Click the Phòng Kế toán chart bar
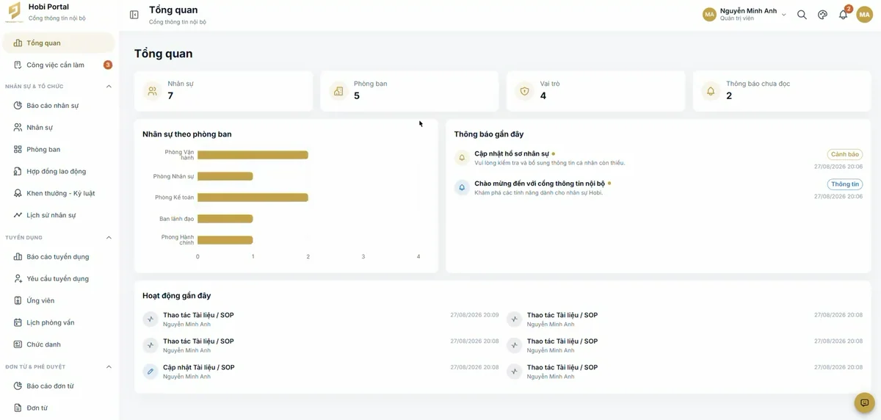This screenshot has width=881, height=420. (x=253, y=198)
